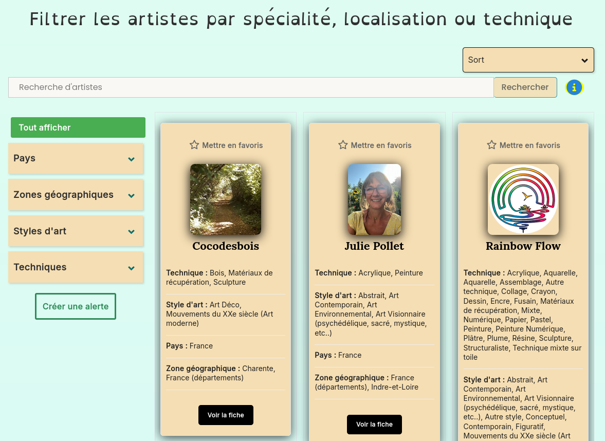
Task: Click the star icon on Cocodesbois card
Action: (x=194, y=145)
